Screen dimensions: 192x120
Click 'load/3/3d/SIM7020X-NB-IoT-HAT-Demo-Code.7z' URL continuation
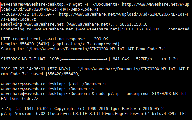coord(50,9)
